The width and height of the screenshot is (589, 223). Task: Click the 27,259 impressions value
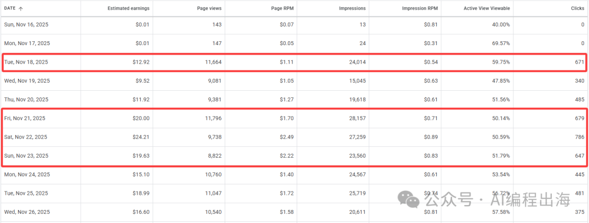click(x=357, y=137)
